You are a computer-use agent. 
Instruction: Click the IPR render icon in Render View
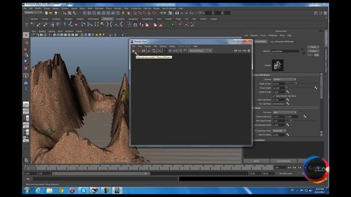[149, 51]
